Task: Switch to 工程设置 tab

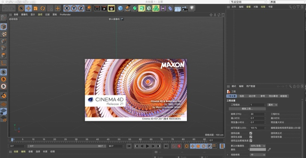Action: 231,96
